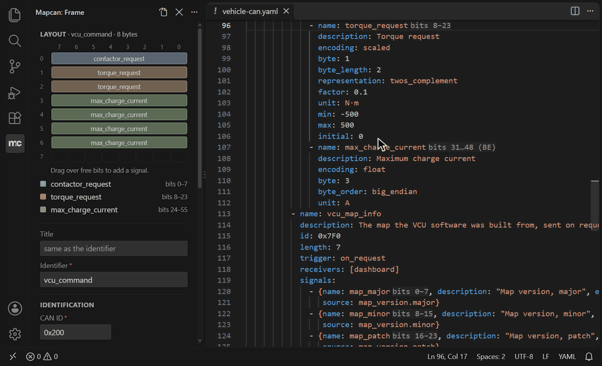Click the torque_request color swatch in legend
Viewport: 602px width, 366px height.
43,197
